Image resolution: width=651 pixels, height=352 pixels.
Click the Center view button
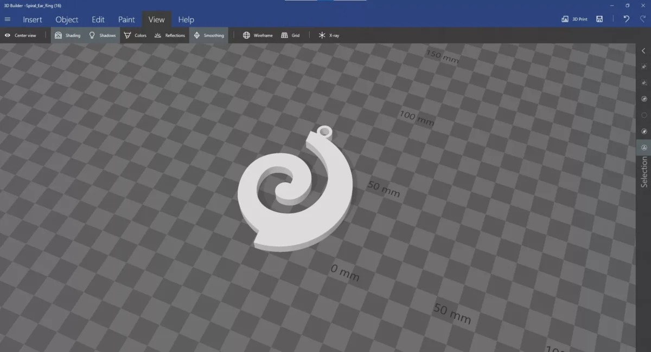pos(21,35)
